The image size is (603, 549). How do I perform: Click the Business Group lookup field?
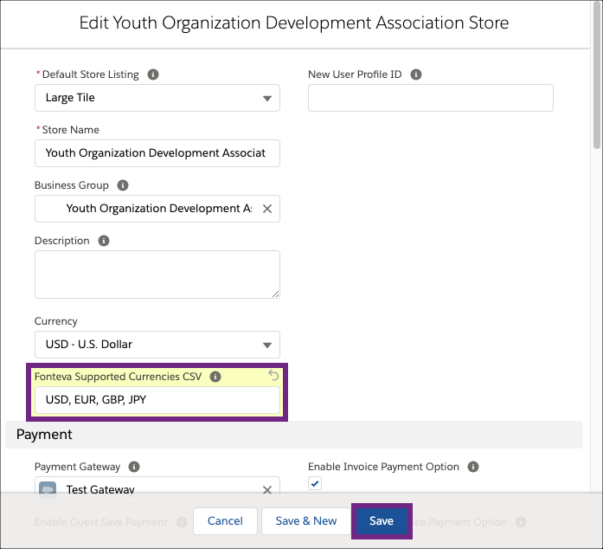pyautogui.click(x=157, y=209)
